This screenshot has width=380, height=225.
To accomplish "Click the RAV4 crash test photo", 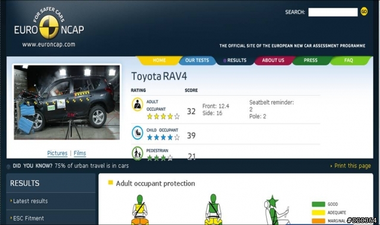I will 66,102.
